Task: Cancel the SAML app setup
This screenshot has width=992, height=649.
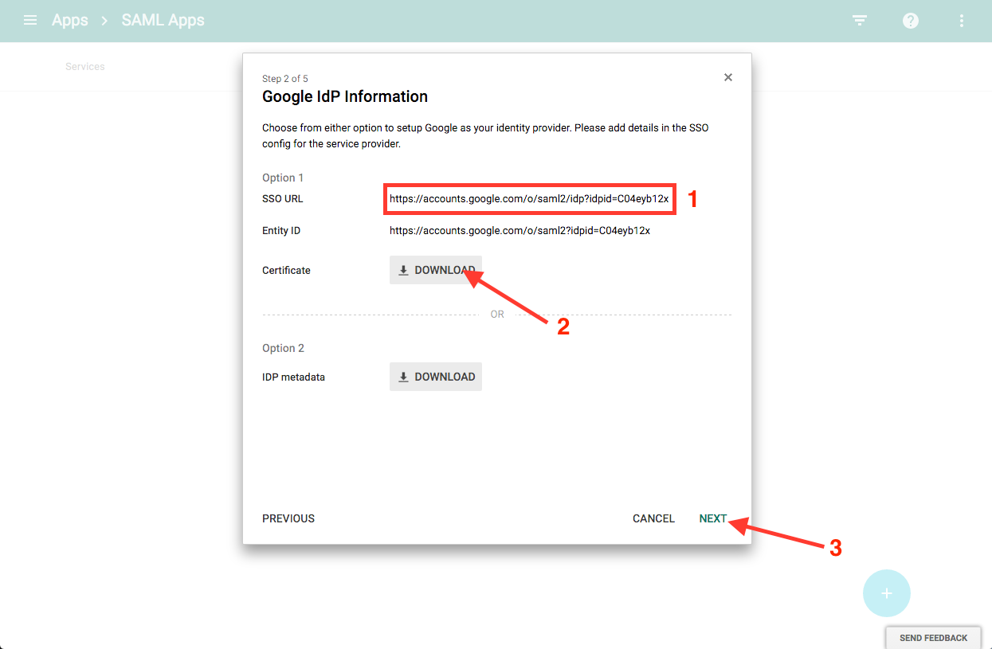Action: coord(653,518)
